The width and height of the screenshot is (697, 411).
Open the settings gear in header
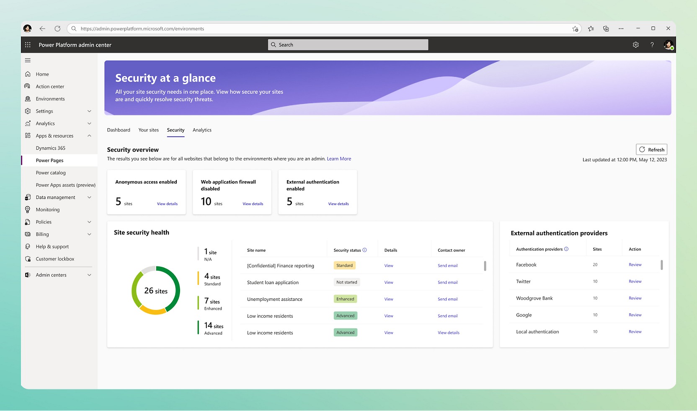coord(635,45)
